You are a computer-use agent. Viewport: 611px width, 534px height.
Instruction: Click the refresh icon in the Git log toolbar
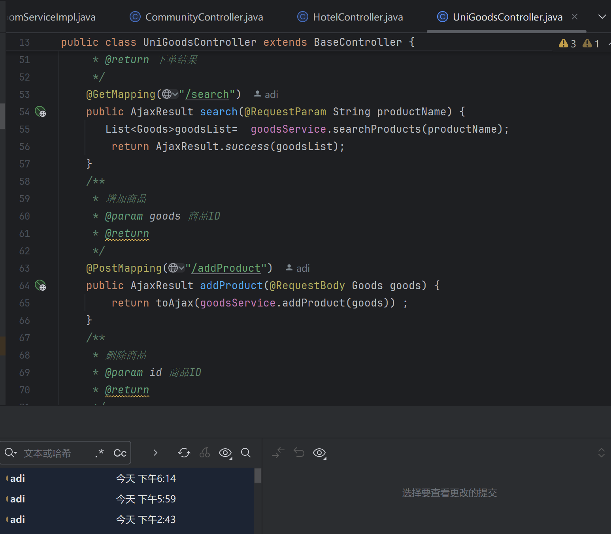pos(184,453)
